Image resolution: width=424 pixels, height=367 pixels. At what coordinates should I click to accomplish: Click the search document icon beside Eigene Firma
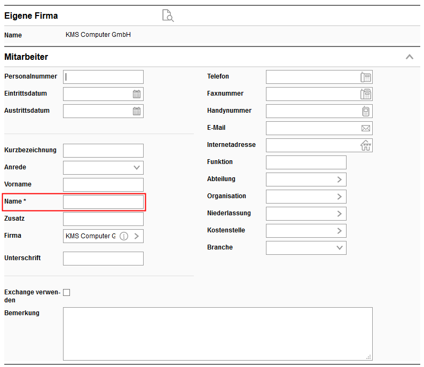point(168,15)
